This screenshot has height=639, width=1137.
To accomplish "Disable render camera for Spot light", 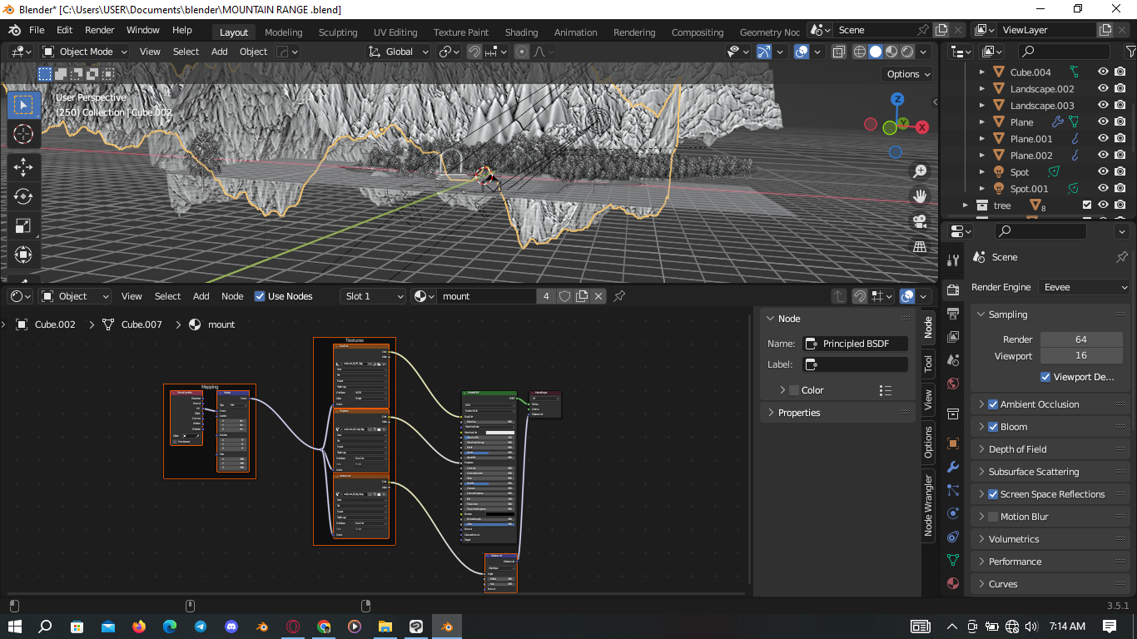I will (x=1120, y=172).
